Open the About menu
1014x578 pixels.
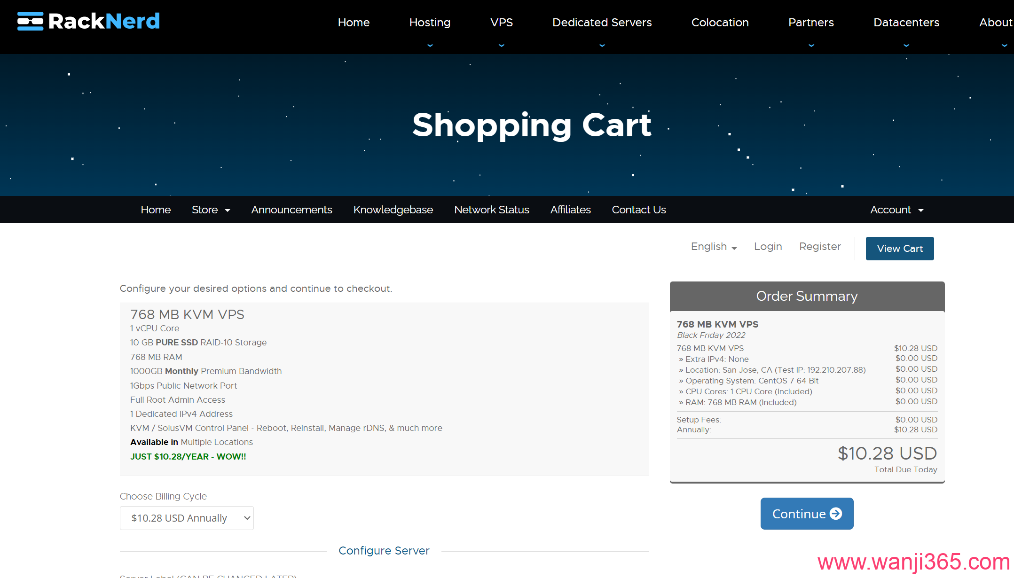[996, 22]
